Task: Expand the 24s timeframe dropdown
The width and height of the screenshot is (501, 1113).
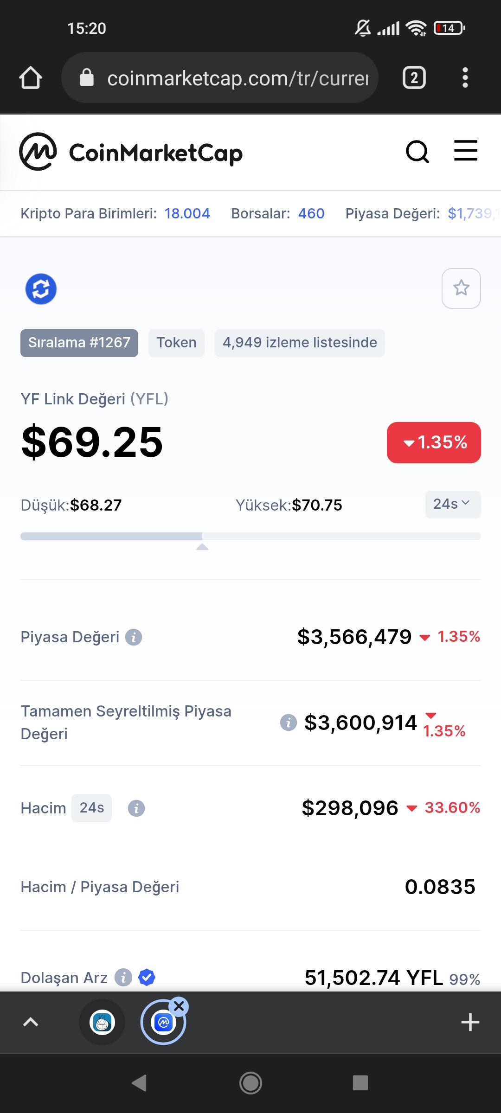Action: pyautogui.click(x=453, y=504)
